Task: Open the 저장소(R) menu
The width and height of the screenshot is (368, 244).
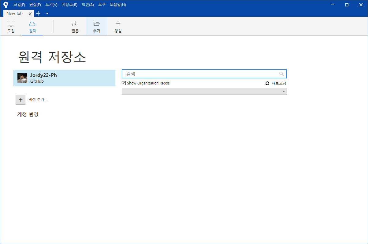Action: 69,5
